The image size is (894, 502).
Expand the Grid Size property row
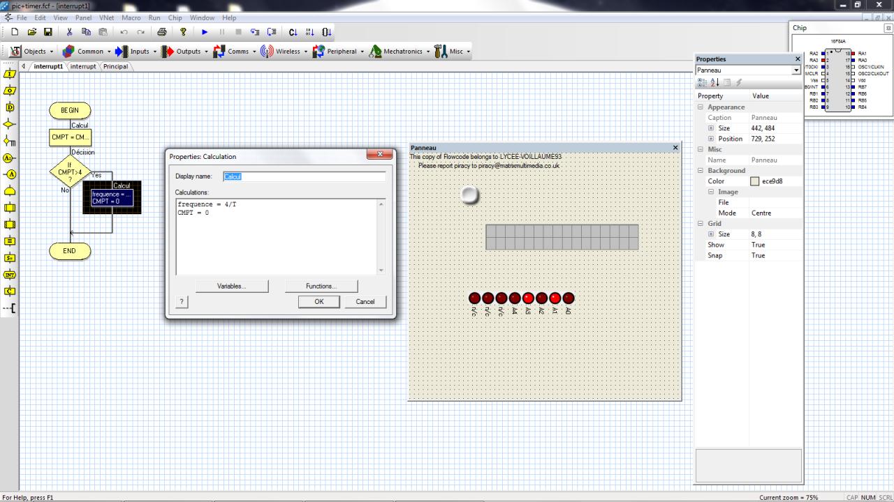click(711, 234)
